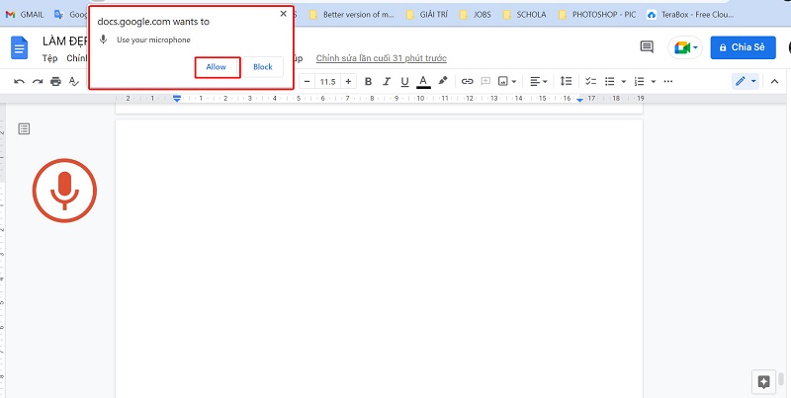
Task: Expand the bulleted list options arrow
Action: (x=624, y=82)
